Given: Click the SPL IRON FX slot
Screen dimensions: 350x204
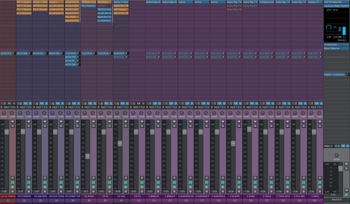Looking at the screenshot, I should point(72,17).
